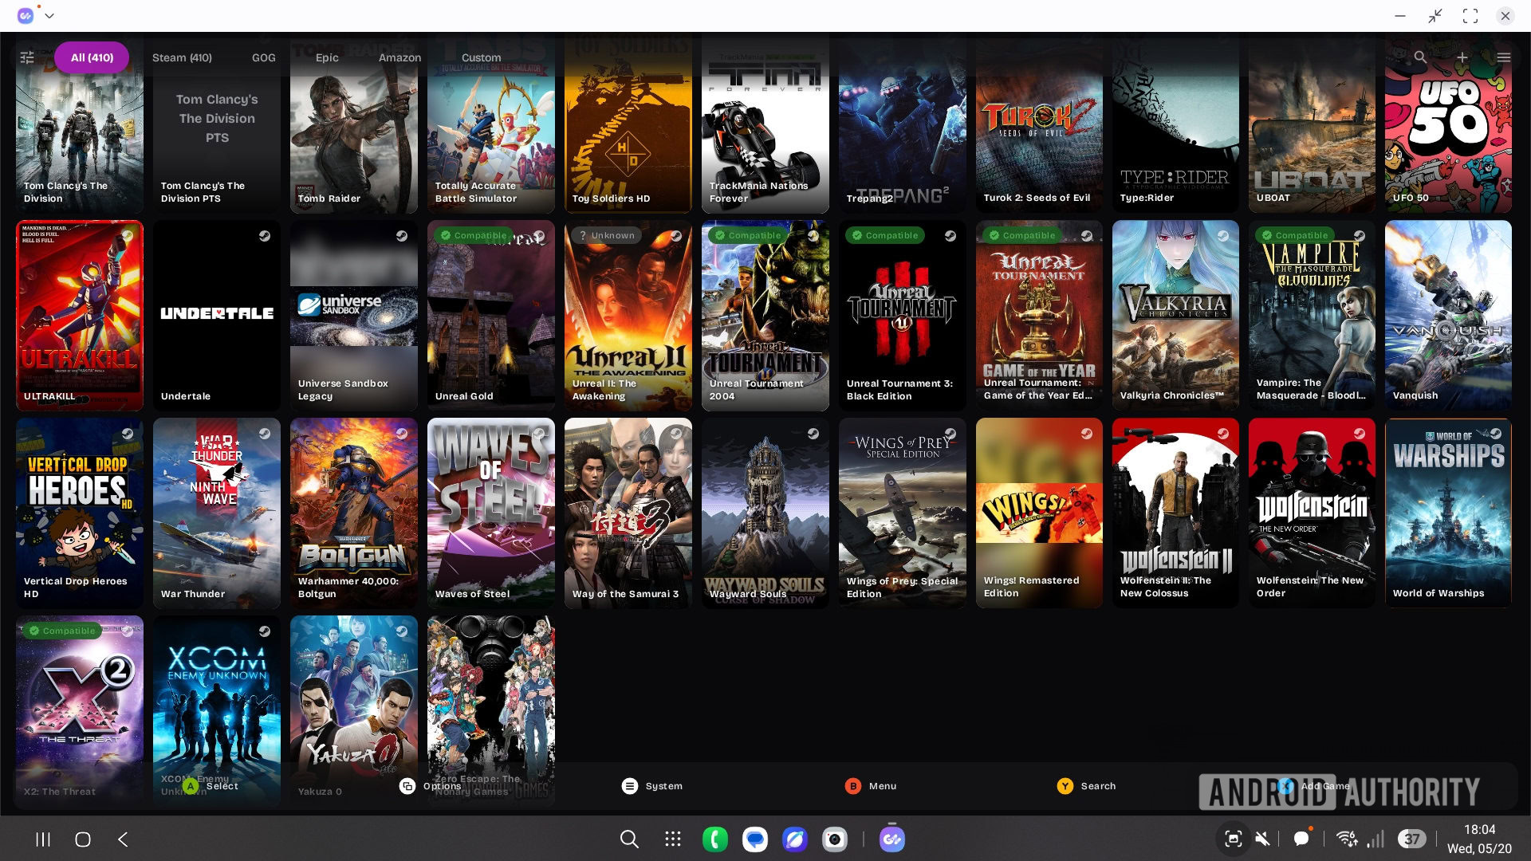Select Unreal II: The Awakening card

click(x=628, y=316)
